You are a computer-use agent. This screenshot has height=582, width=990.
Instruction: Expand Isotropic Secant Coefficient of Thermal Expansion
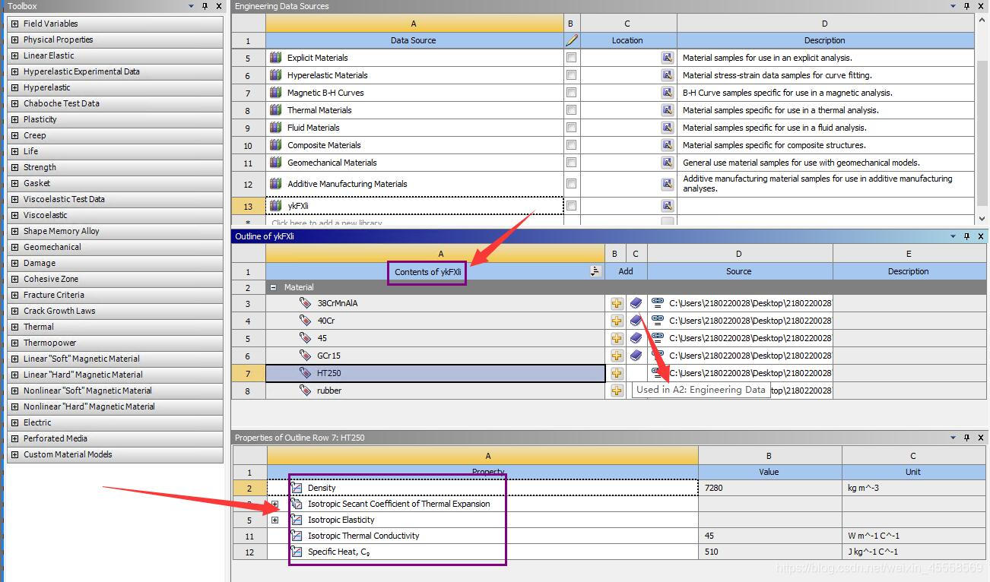pos(274,504)
